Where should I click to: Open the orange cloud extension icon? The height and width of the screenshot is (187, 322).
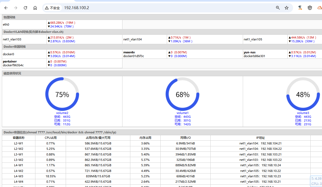click(x=319, y=8)
